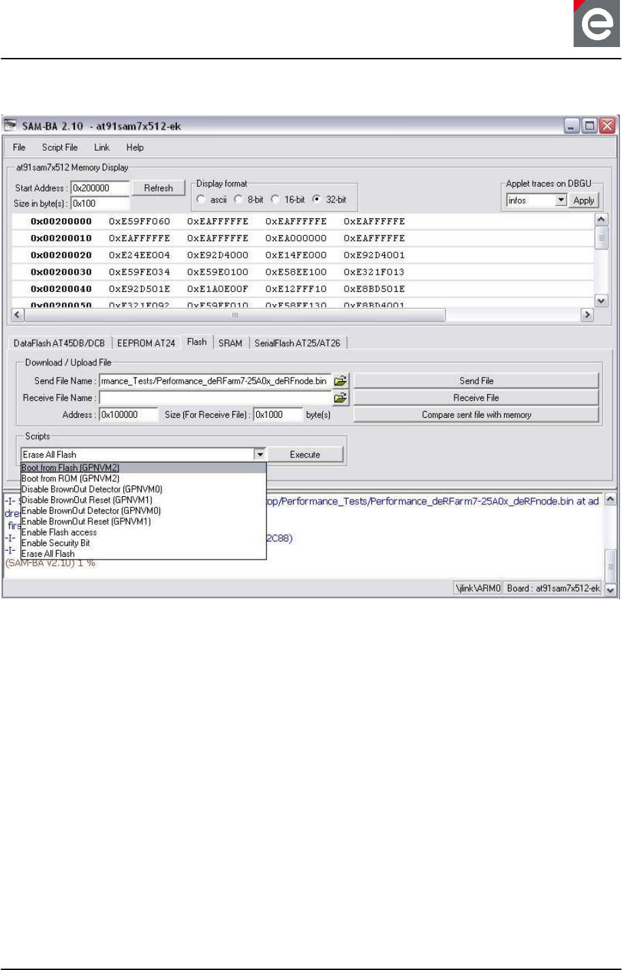Click memory value 0xEA000000
This screenshot has width=622, height=970.
point(296,239)
